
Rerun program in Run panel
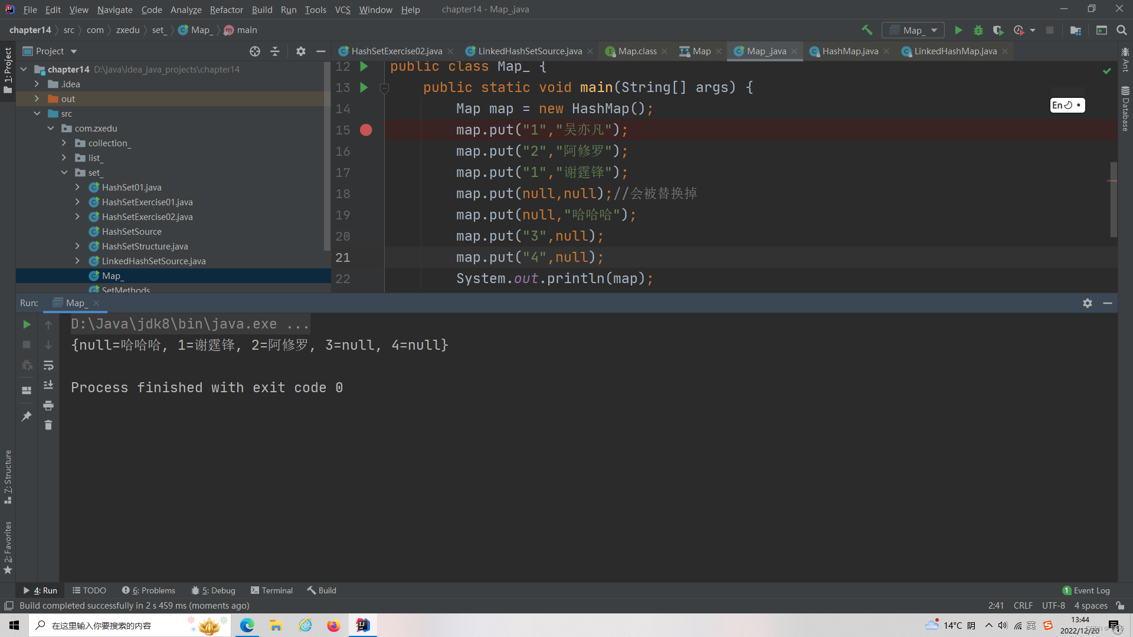[x=27, y=324]
